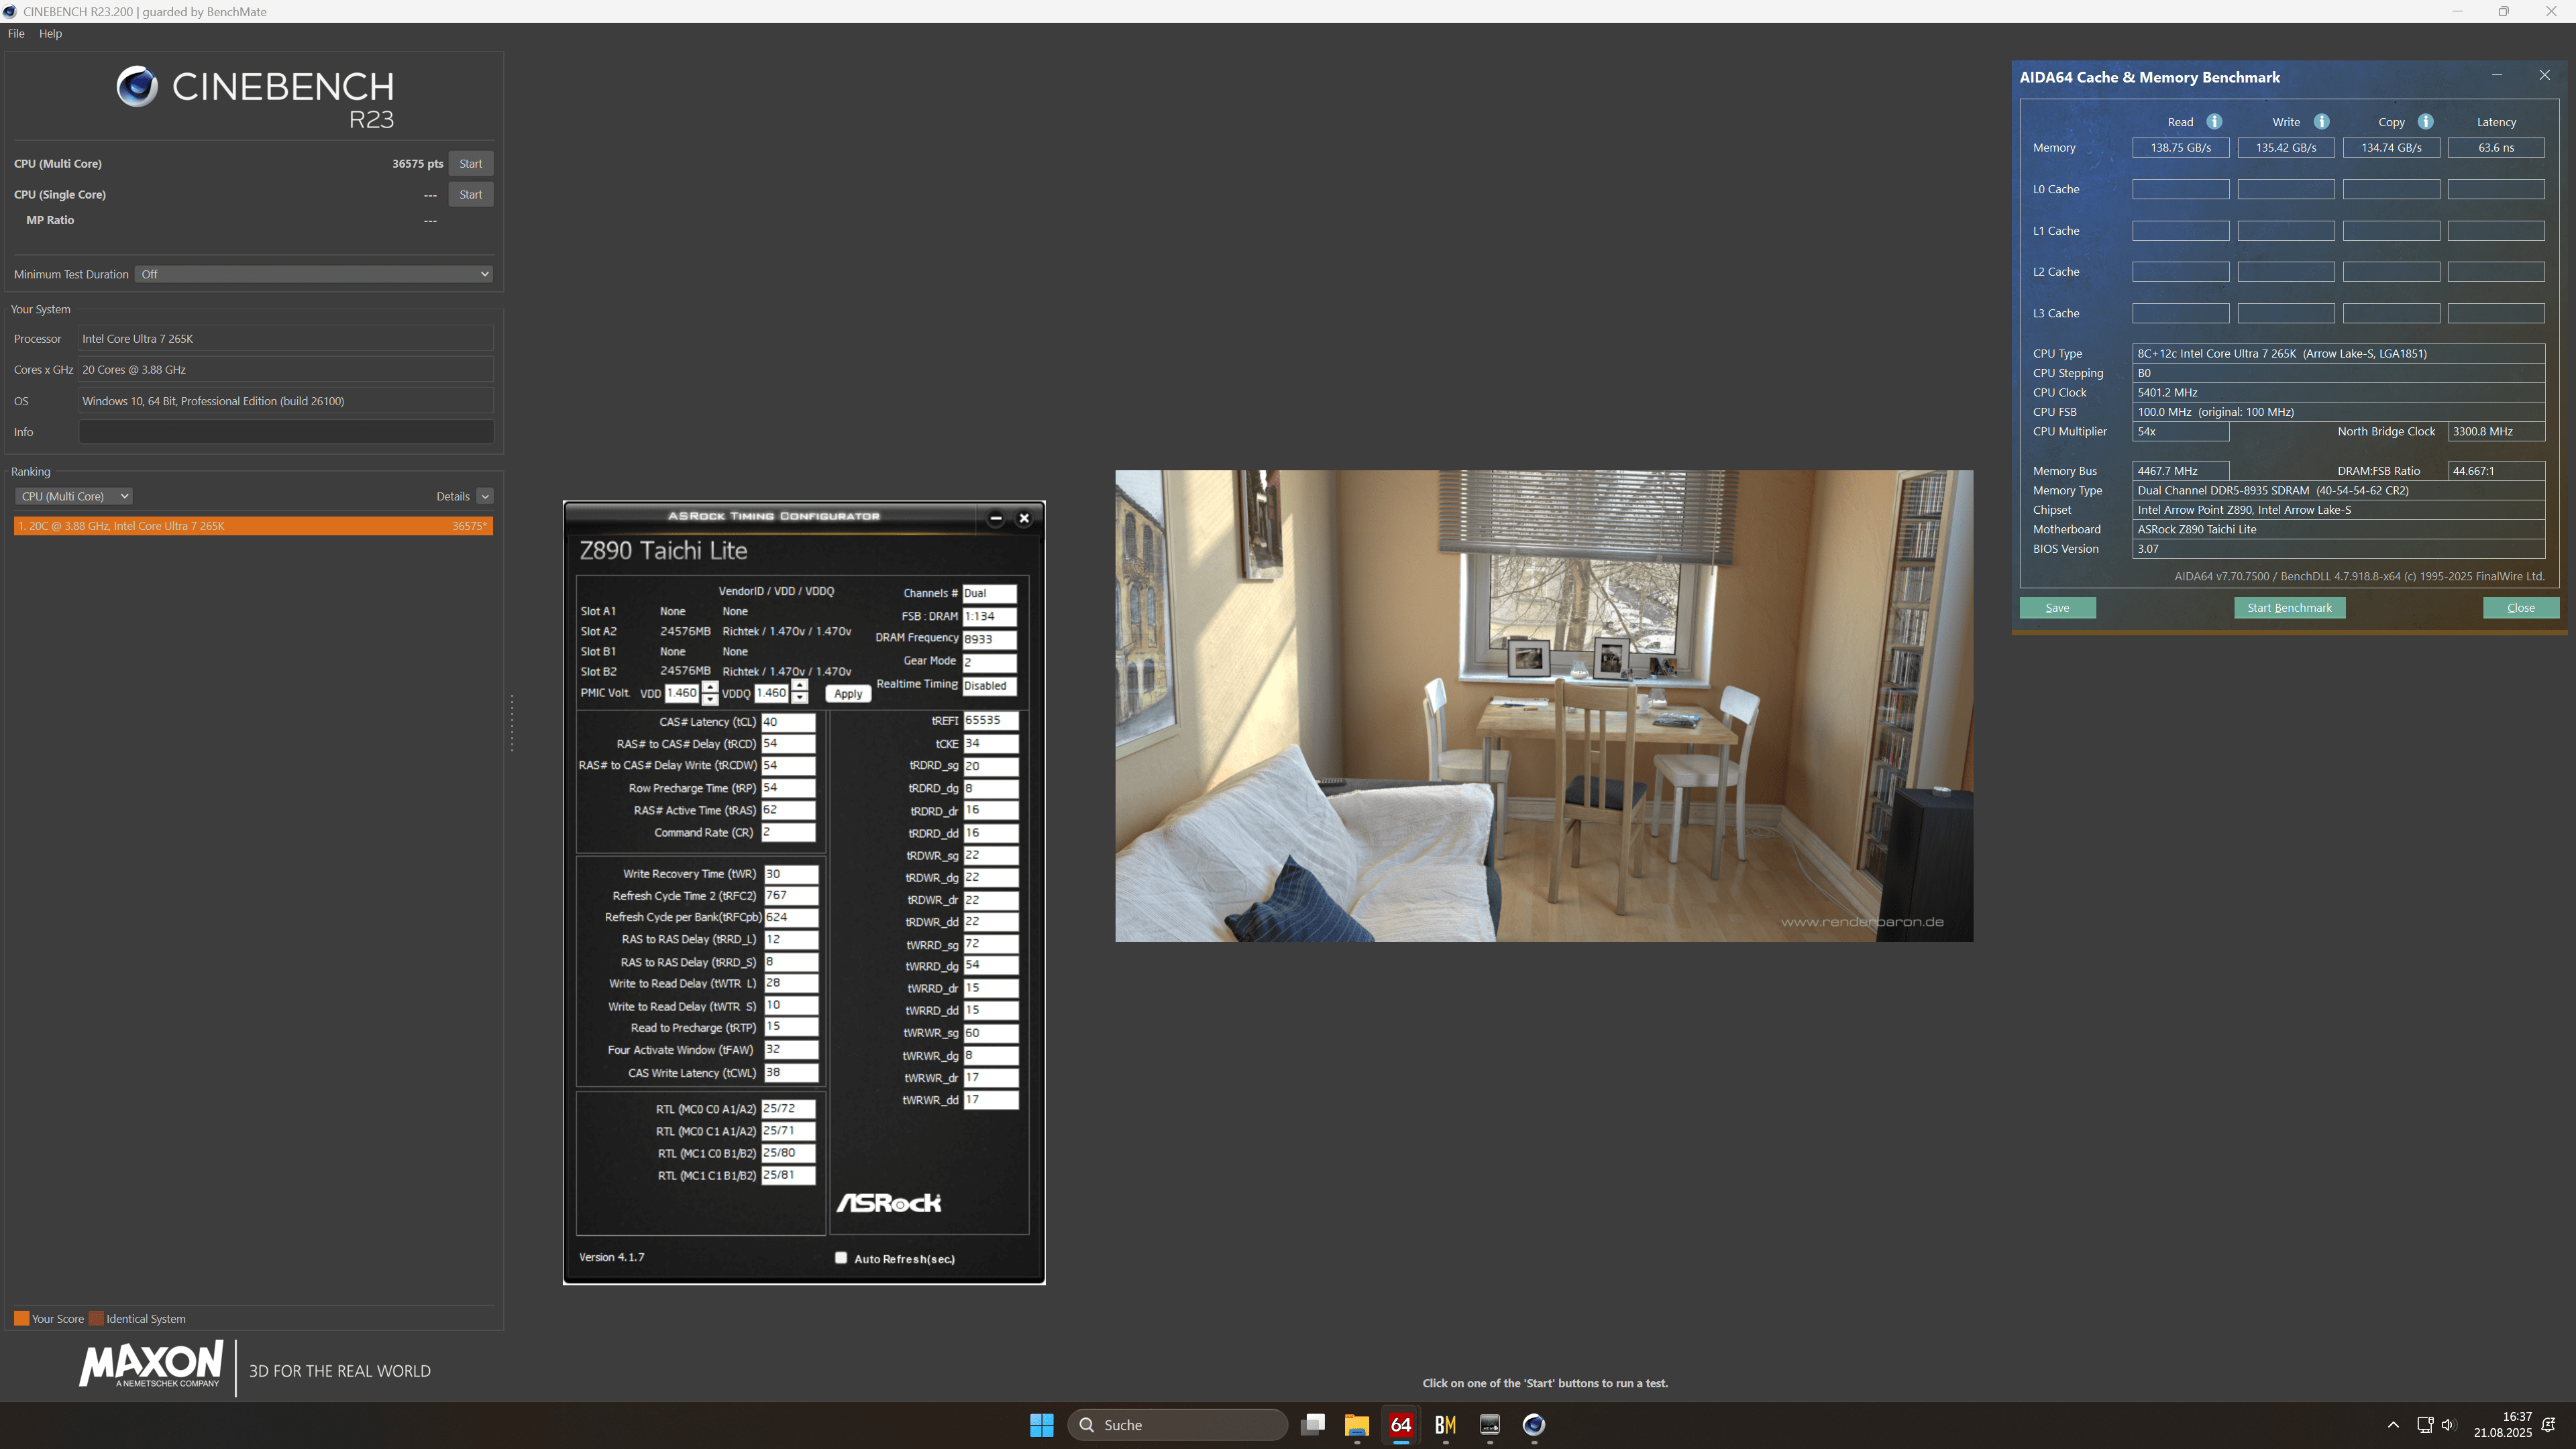Viewport: 2576px width, 1449px height.
Task: Open File Explorer from the taskbar
Action: click(x=1356, y=1424)
